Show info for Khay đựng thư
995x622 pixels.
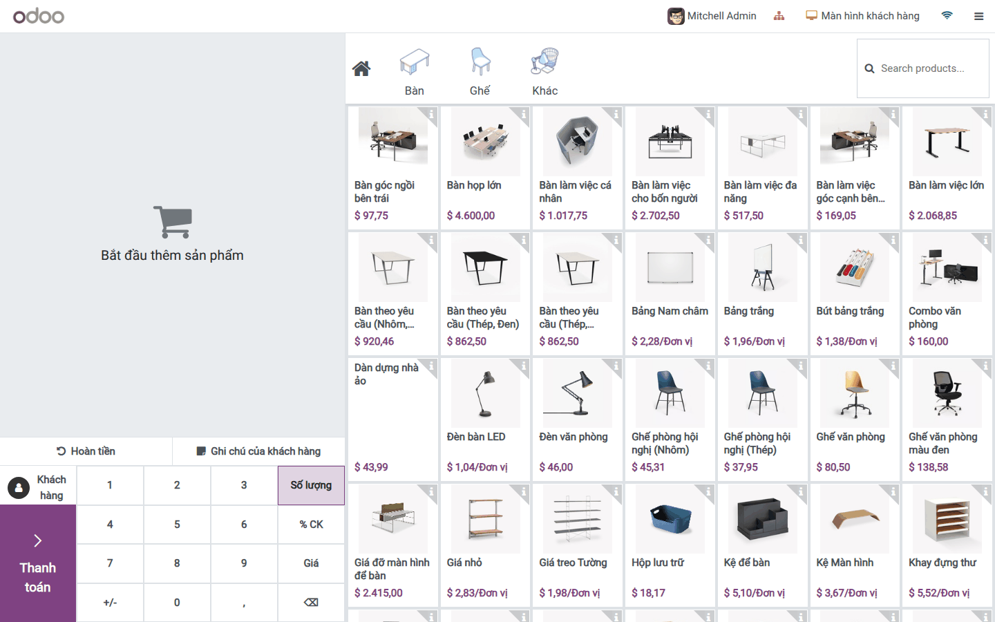point(985,491)
